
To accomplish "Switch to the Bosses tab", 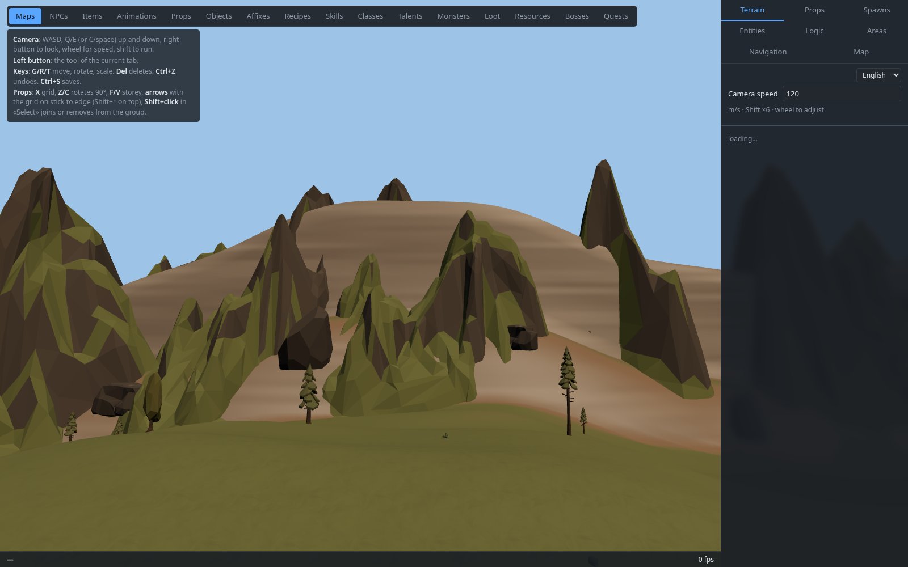I will (577, 16).
